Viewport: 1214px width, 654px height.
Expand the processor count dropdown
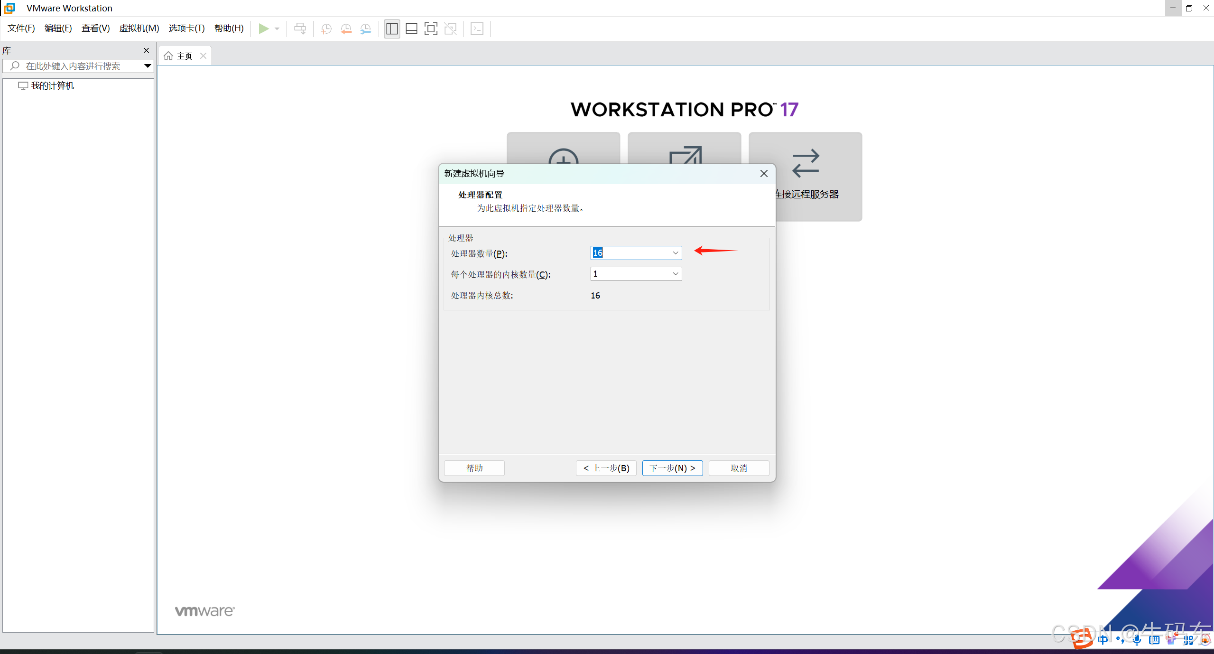click(x=675, y=253)
